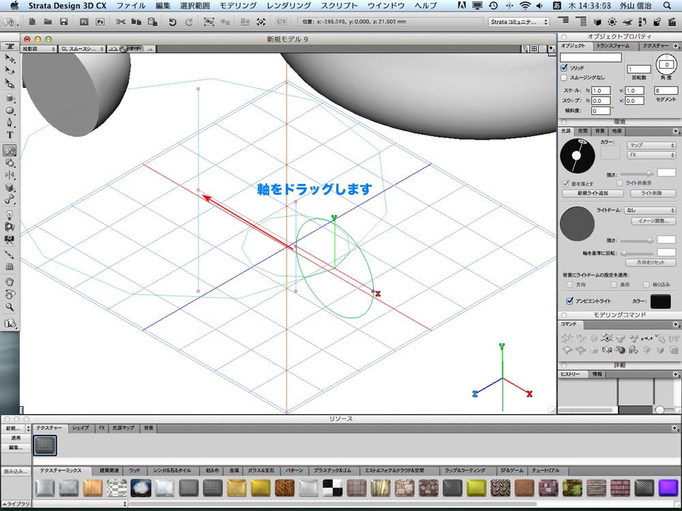This screenshot has height=511, width=682.
Task: Choose the Move object tool
Action: (10, 58)
